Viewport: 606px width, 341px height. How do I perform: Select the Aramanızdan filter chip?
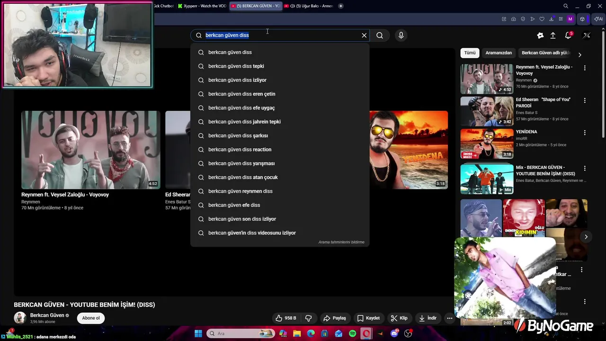(499, 53)
